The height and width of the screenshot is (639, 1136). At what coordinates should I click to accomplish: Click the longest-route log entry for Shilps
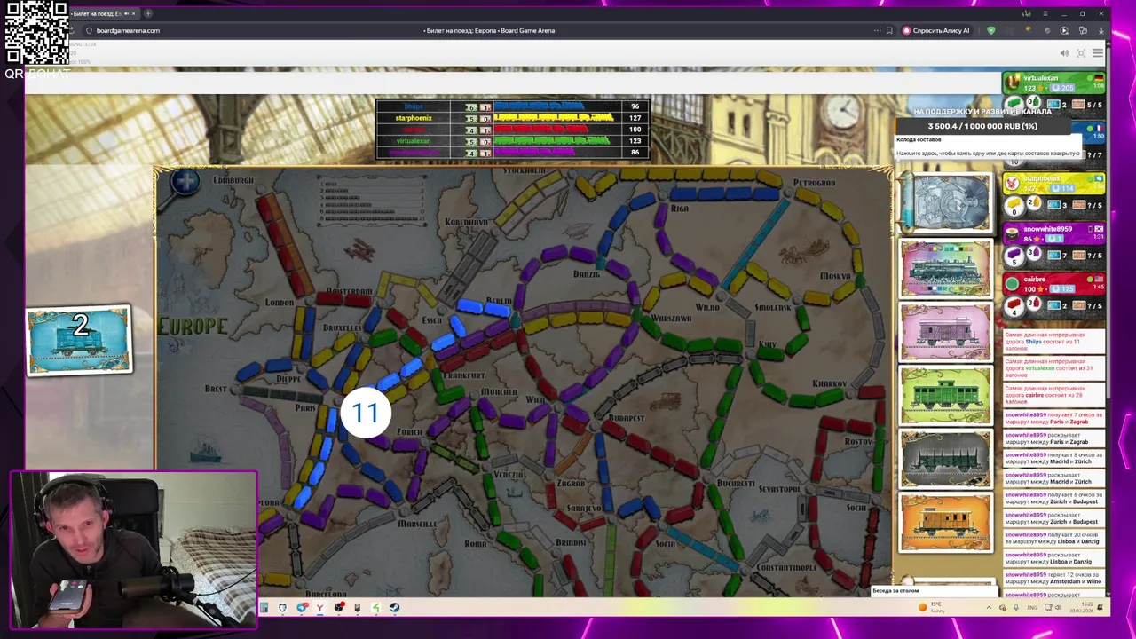click(1053, 342)
